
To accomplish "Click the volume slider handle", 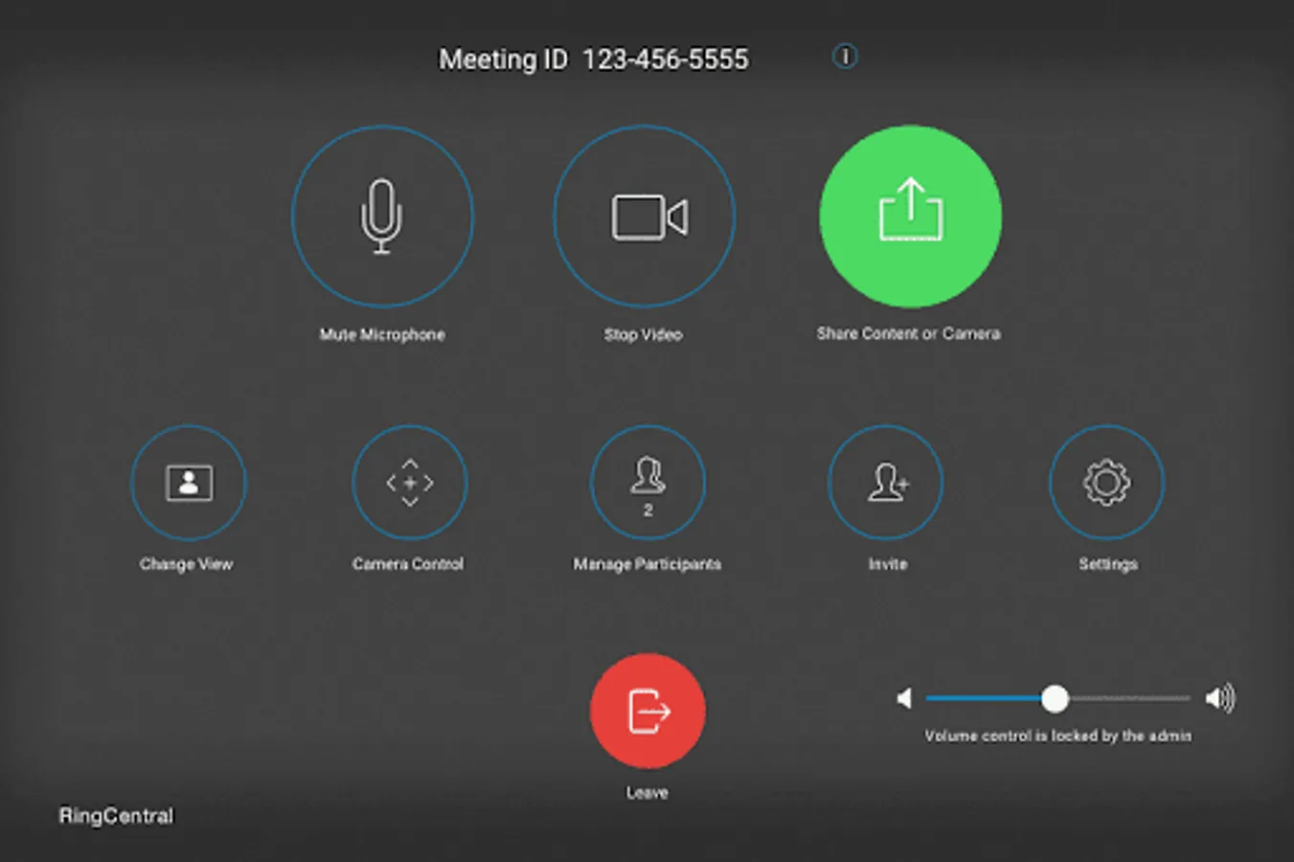I will click(1055, 698).
